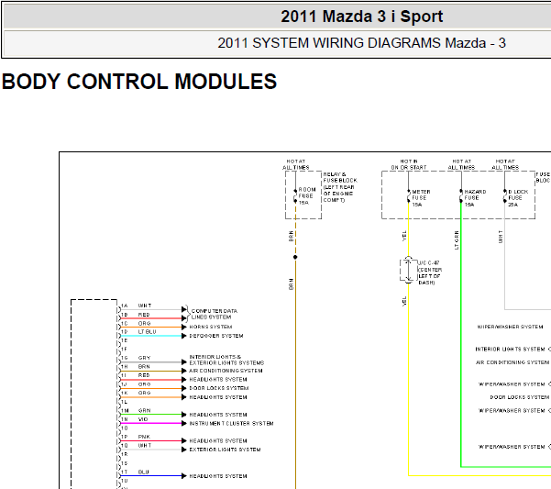Click the "1A WHT" pin label
The width and height of the screenshot is (551, 489).
[x=136, y=306]
